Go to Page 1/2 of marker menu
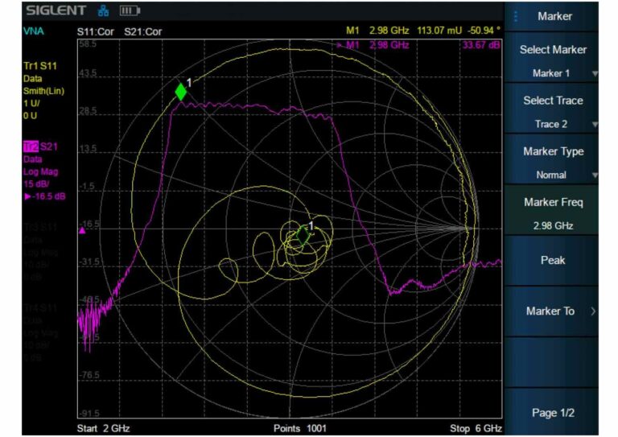 552,413
